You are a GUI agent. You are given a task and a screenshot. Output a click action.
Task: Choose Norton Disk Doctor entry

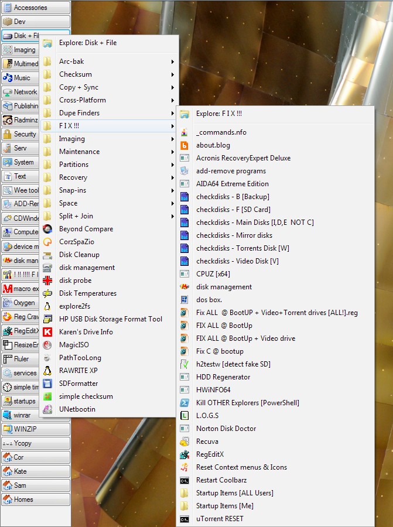[x=225, y=429]
